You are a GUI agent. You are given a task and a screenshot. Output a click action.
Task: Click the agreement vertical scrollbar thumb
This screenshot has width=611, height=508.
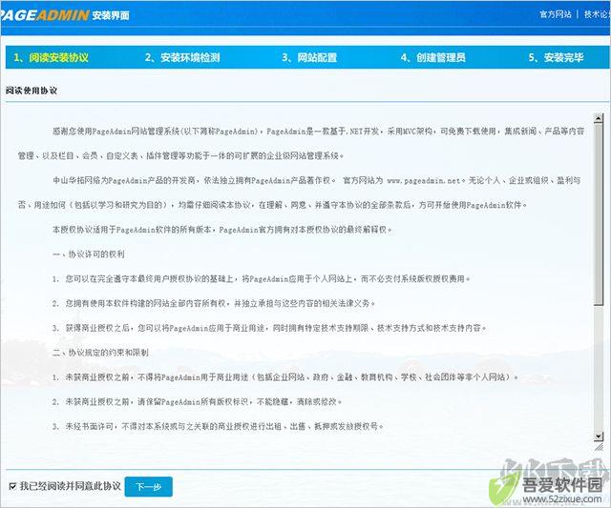coord(599,213)
